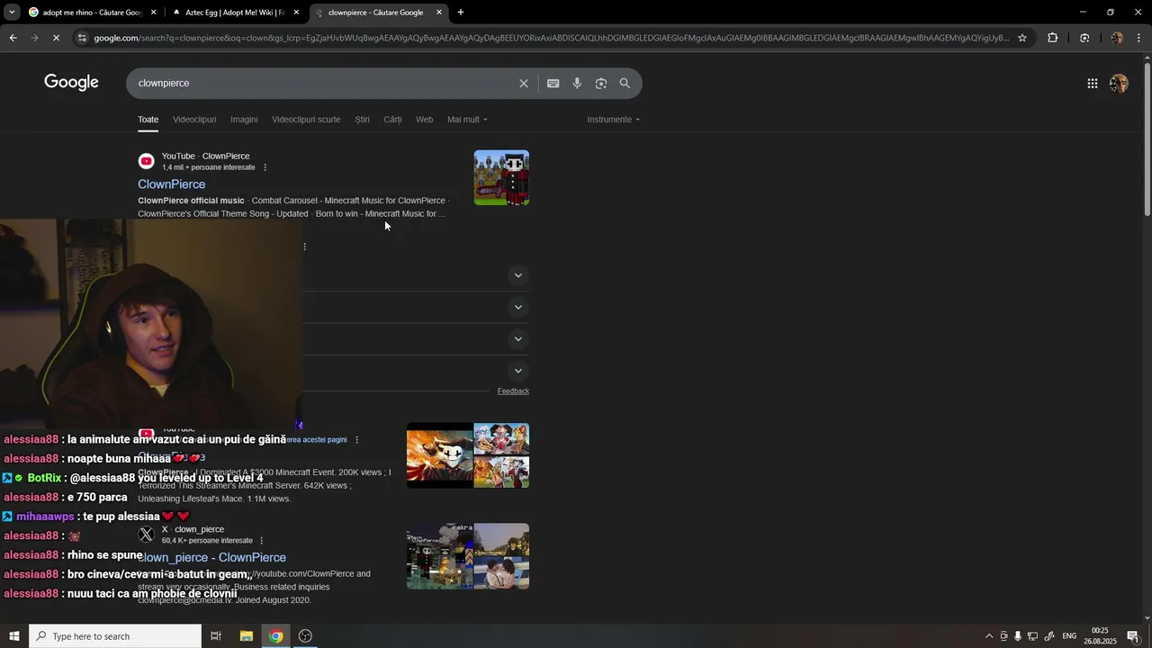The image size is (1152, 648).
Task: Open the ClownPierce Minecraft skin thumbnail
Action: [501, 178]
